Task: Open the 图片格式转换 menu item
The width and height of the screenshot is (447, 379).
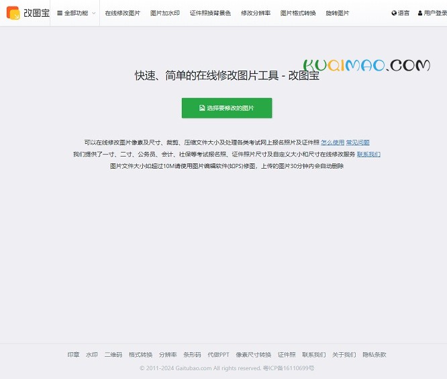Action: 298,13
